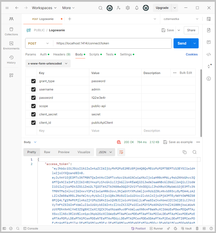Screen dimensions: 216x233
Task: Disable the scope parameter row
Action: click(x=33, y=106)
